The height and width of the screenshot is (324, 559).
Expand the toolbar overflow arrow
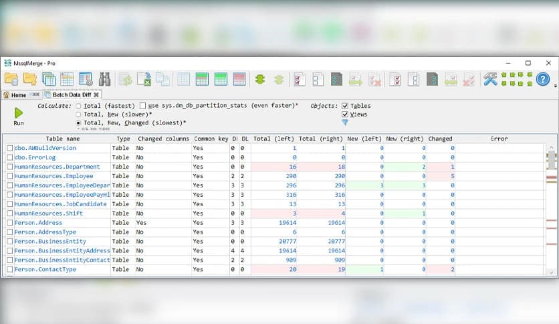555,86
